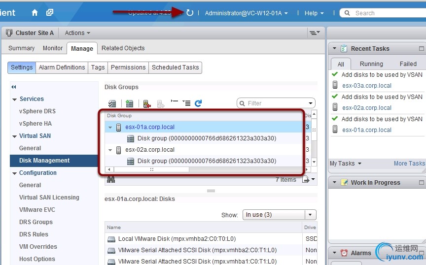Click the search magnifier icon in the top bar
This screenshot has width=426, height=265.
347,13
